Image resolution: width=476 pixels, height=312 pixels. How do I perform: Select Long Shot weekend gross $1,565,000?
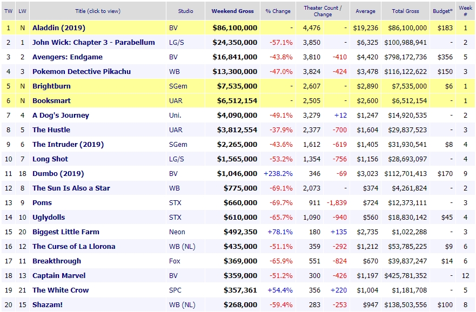237,159
